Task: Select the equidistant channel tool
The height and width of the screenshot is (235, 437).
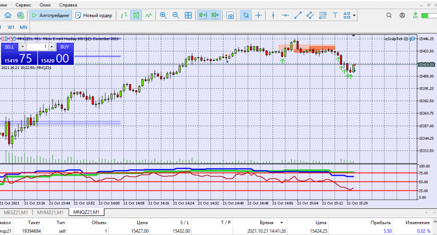Action: tap(310, 15)
